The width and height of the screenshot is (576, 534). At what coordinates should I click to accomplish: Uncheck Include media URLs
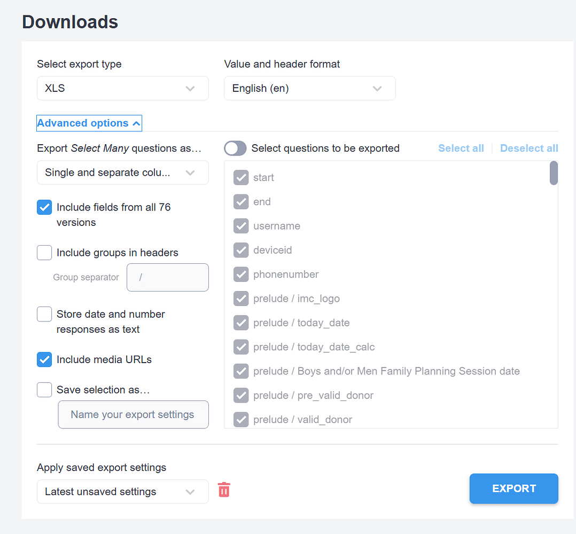tap(44, 359)
